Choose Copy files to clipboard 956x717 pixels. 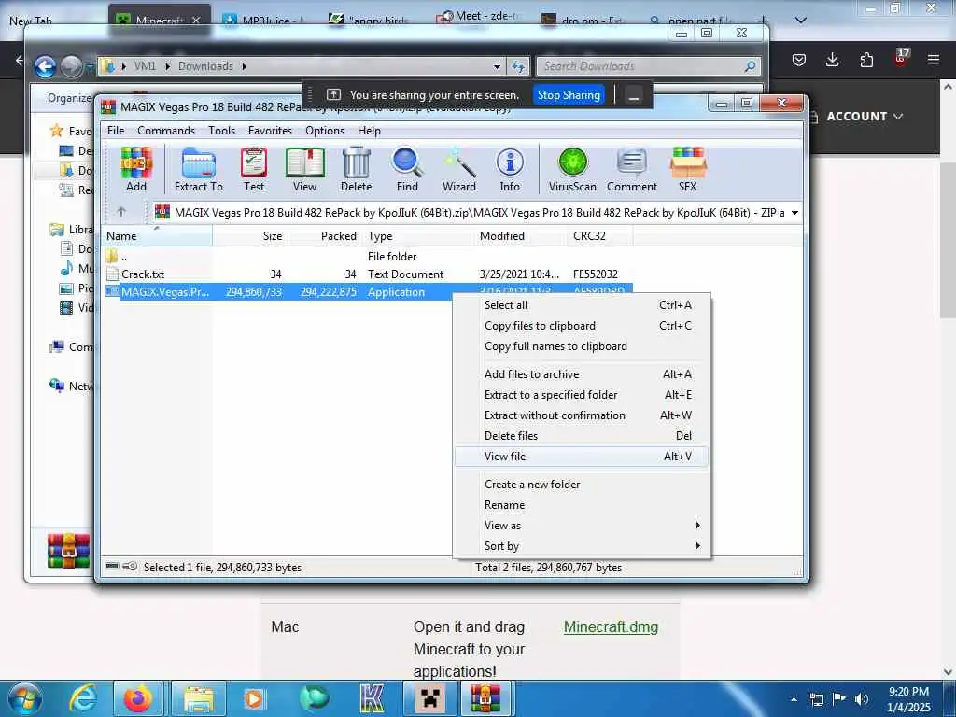582,326
